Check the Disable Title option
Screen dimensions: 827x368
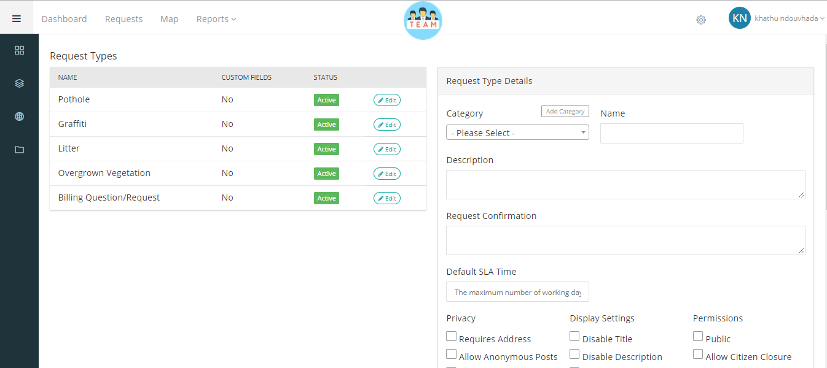[x=574, y=336]
